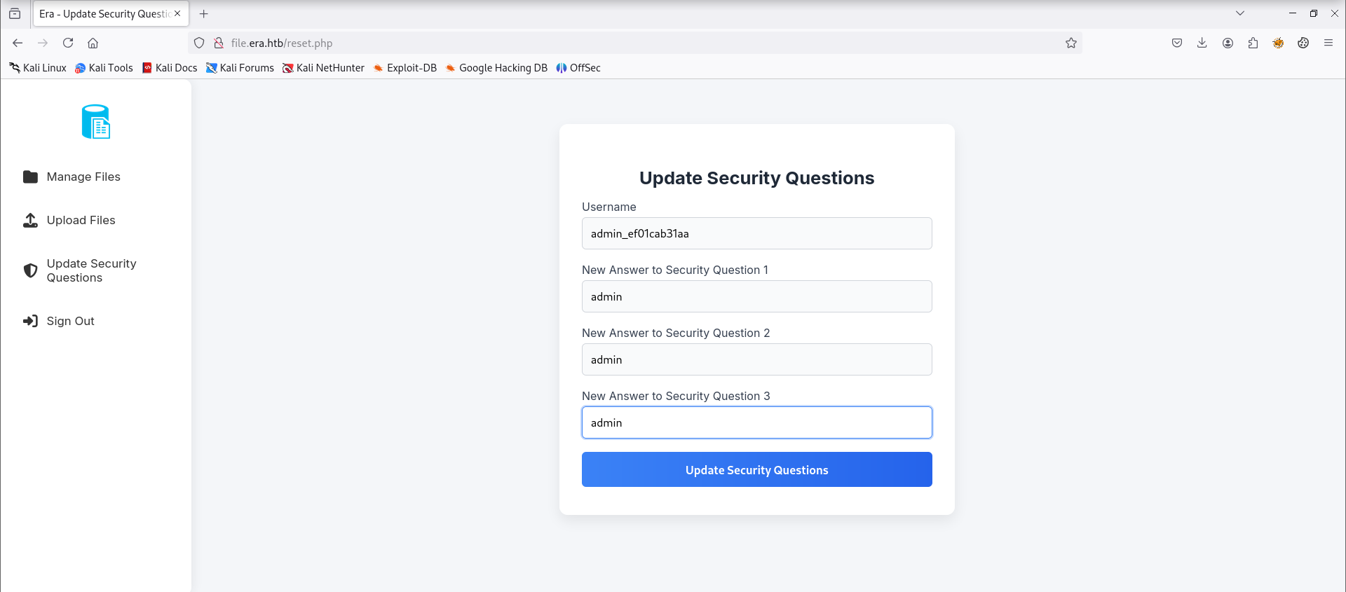Open a new browser tab
Image resolution: width=1346 pixels, height=592 pixels.
[203, 13]
